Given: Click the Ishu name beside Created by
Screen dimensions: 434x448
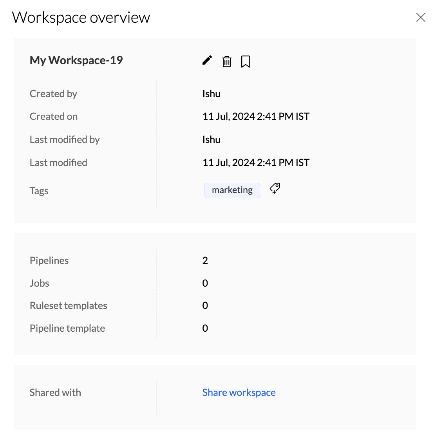Looking at the screenshot, I should [x=212, y=94].
